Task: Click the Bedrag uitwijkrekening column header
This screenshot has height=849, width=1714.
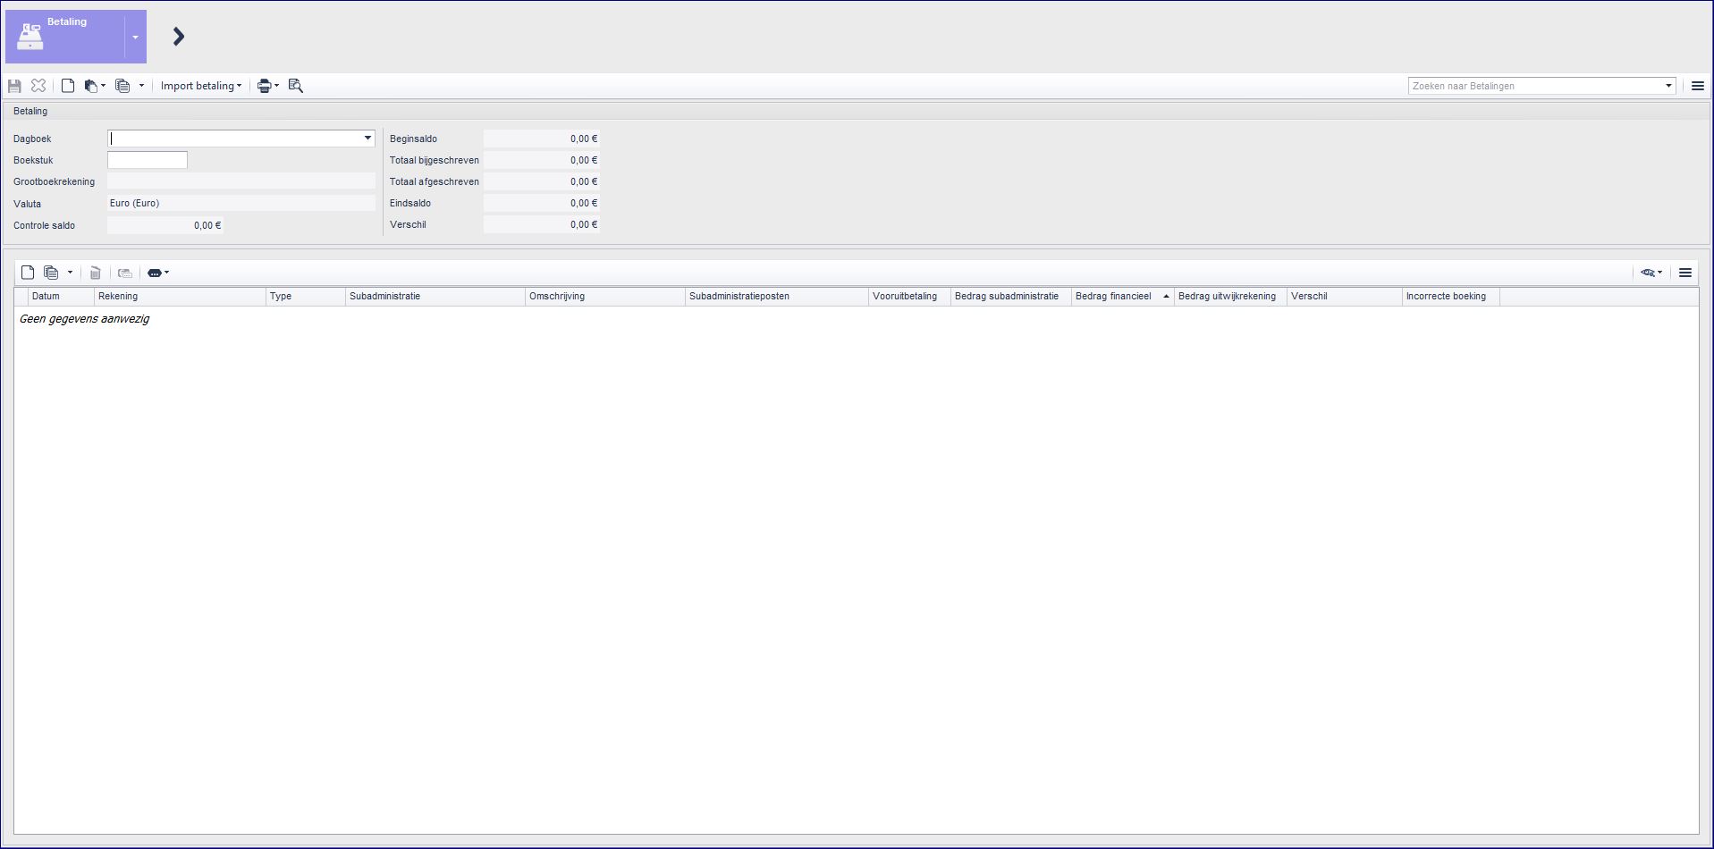Action: tap(1230, 297)
